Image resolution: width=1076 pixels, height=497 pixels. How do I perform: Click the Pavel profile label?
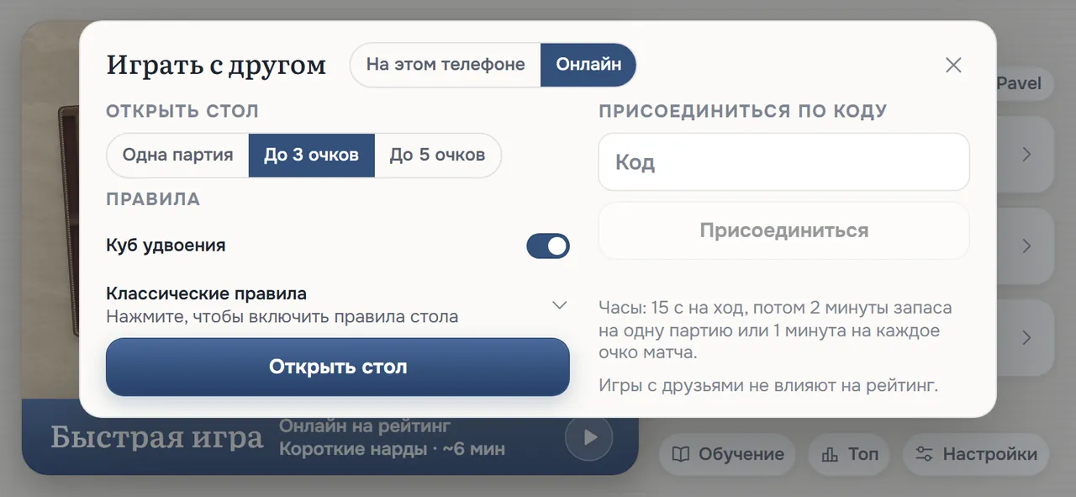pyautogui.click(x=1019, y=83)
